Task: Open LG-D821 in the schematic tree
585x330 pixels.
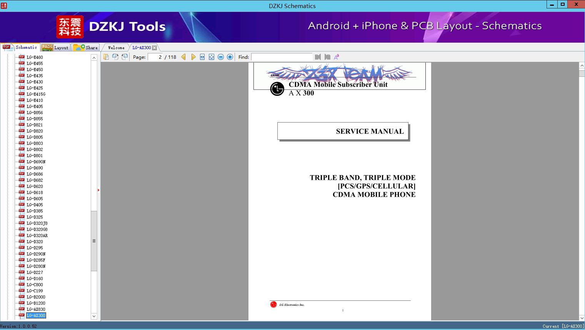Action: pyautogui.click(x=35, y=125)
